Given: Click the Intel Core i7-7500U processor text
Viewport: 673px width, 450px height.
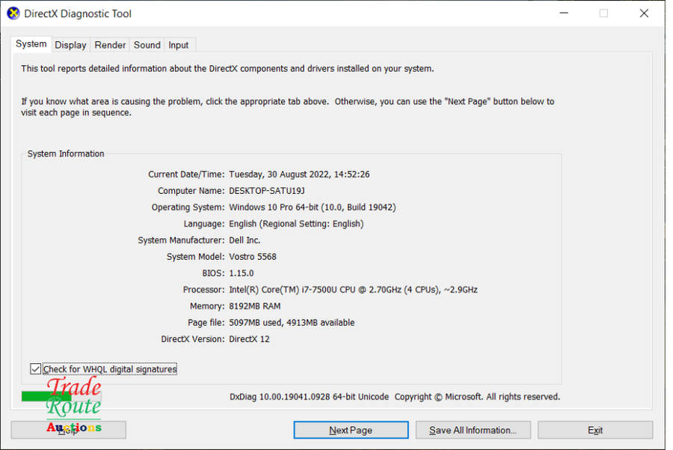Looking at the screenshot, I should coord(353,290).
